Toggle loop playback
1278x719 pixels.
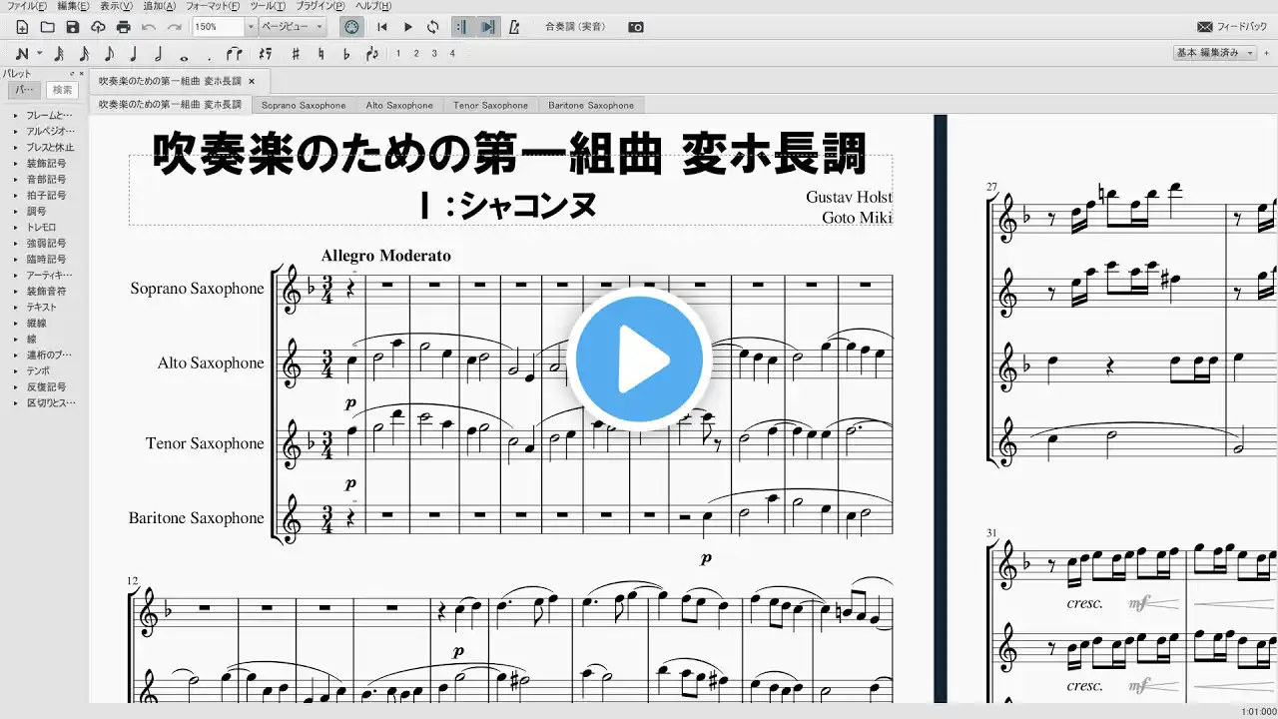tap(432, 27)
